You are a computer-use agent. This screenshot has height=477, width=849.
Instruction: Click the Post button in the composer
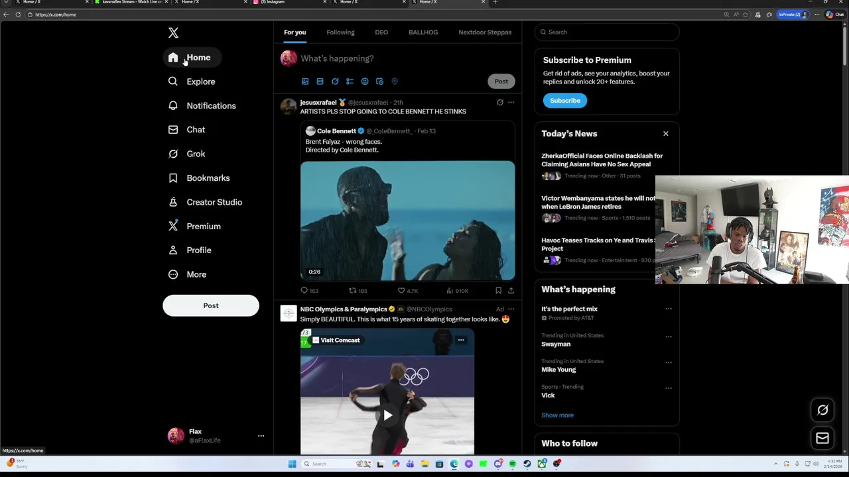[x=501, y=81]
